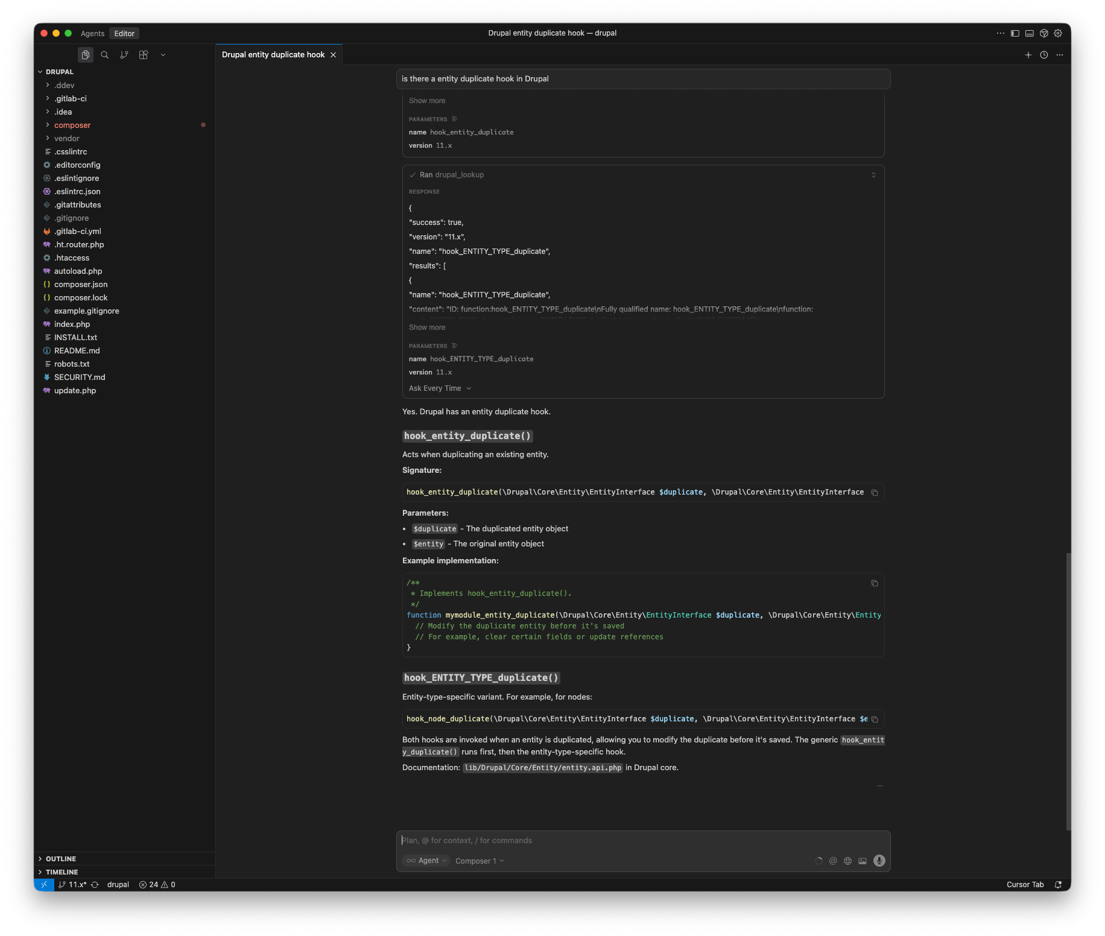1105x936 pixels.
Task: Start a new chat with plus icon
Action: 1028,55
